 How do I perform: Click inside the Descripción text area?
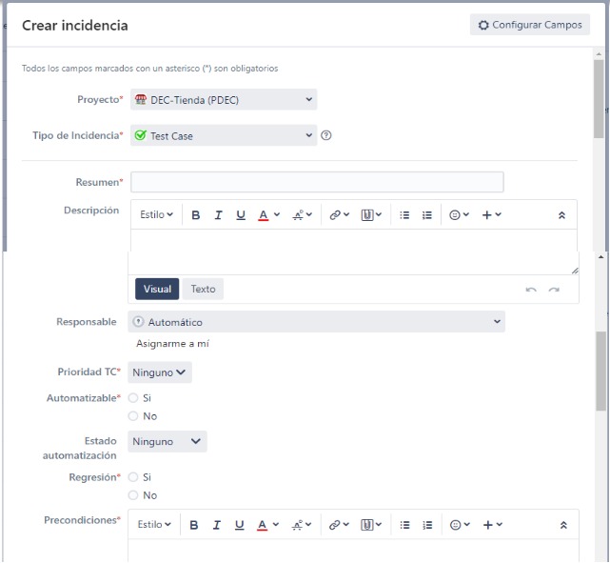[354, 251]
